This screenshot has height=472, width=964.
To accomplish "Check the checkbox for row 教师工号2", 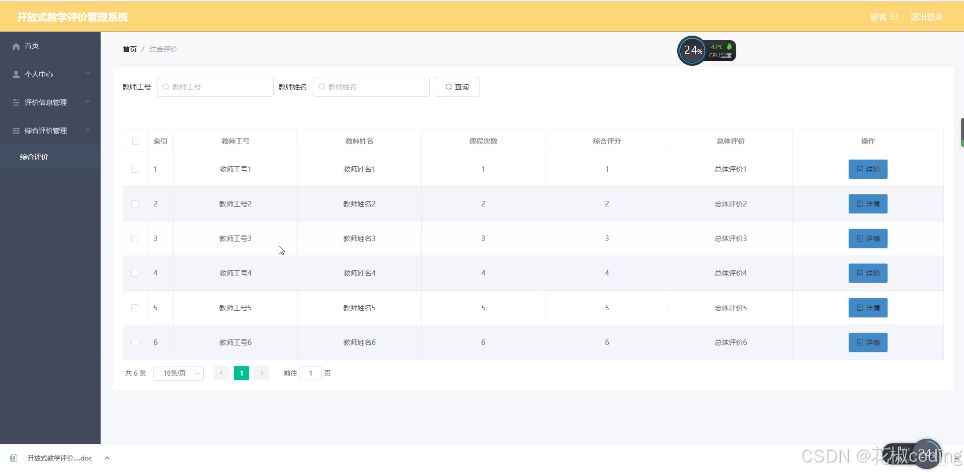I will pos(135,204).
